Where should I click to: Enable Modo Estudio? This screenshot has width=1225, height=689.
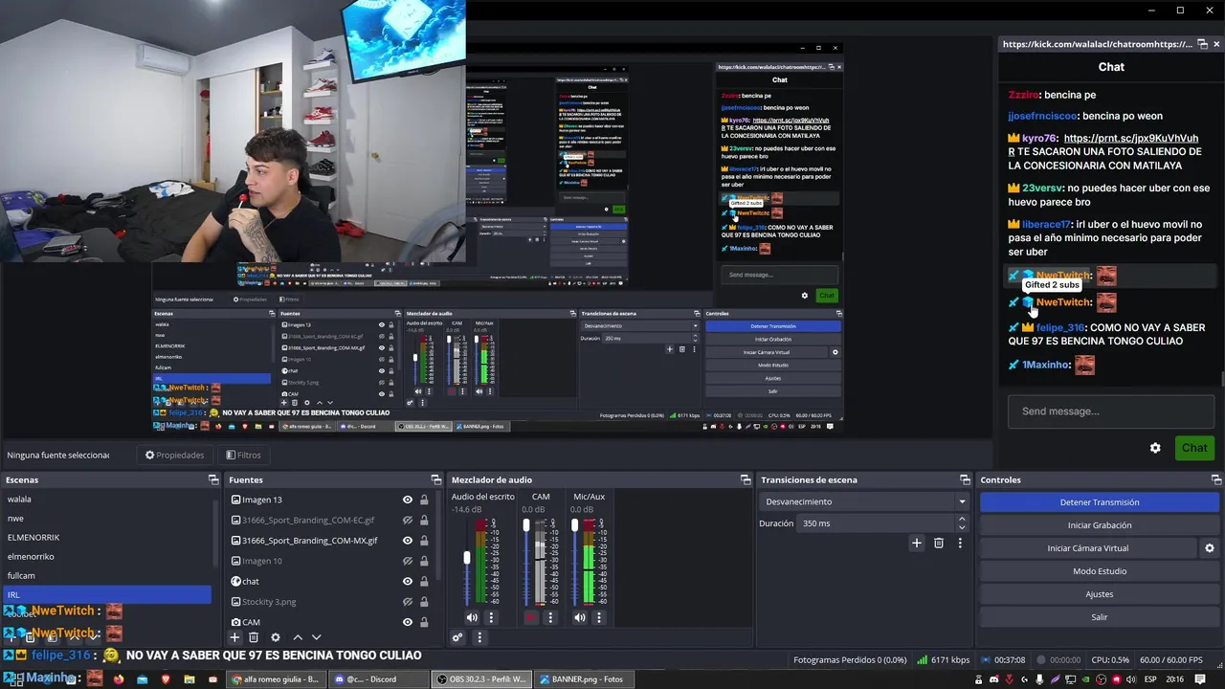tap(1099, 571)
